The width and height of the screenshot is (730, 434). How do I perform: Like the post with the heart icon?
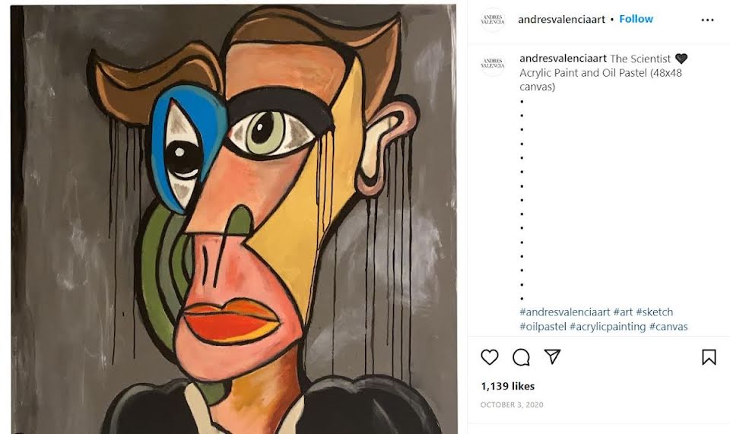pyautogui.click(x=489, y=356)
